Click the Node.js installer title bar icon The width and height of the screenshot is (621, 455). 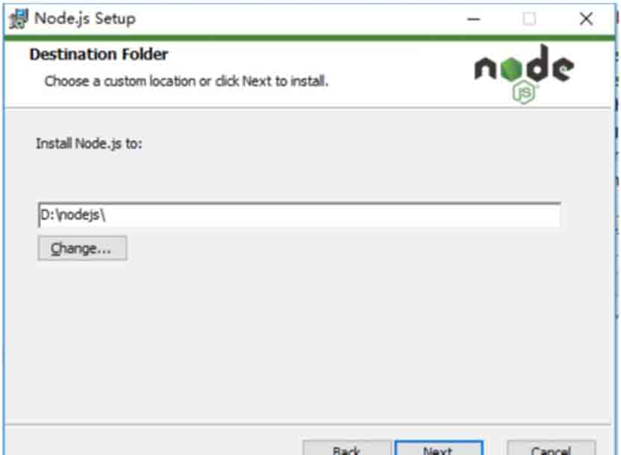point(19,19)
